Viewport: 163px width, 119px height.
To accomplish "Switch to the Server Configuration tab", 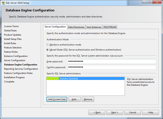I will (x=55, y=27).
